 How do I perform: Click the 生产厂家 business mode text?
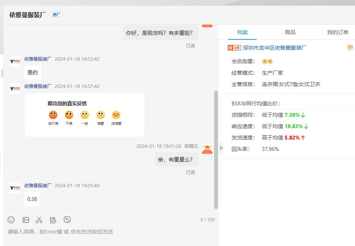[x=273, y=73]
